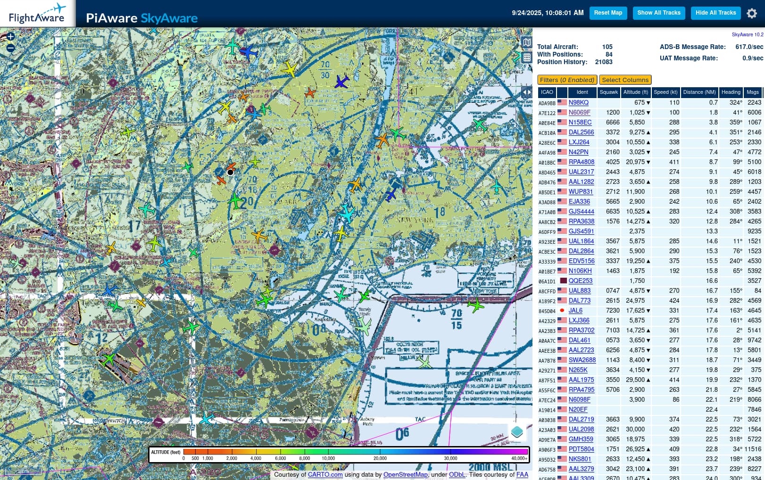Open flight AAL1282 ident link

pyautogui.click(x=581, y=182)
